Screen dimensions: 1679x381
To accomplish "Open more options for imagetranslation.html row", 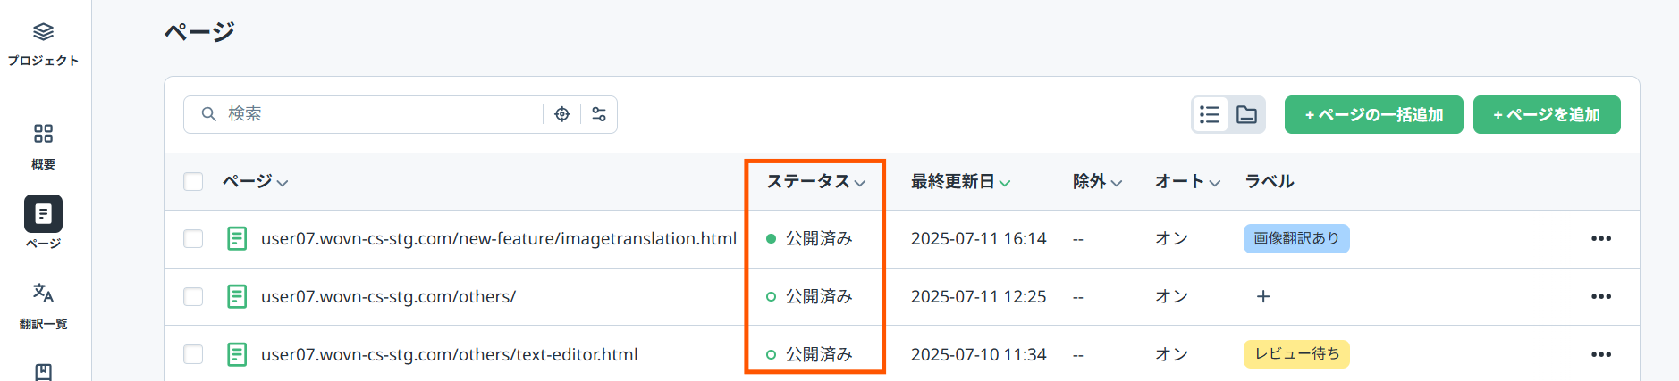I will point(1600,238).
